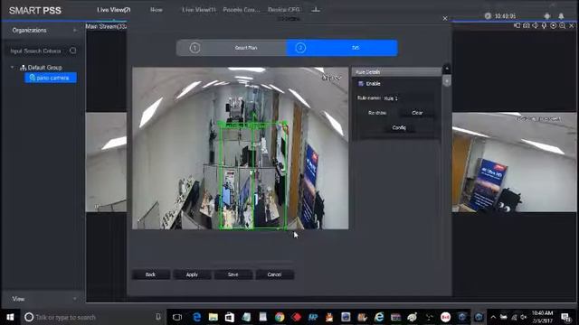Click the Back button
The width and height of the screenshot is (579, 325).
pyautogui.click(x=151, y=274)
